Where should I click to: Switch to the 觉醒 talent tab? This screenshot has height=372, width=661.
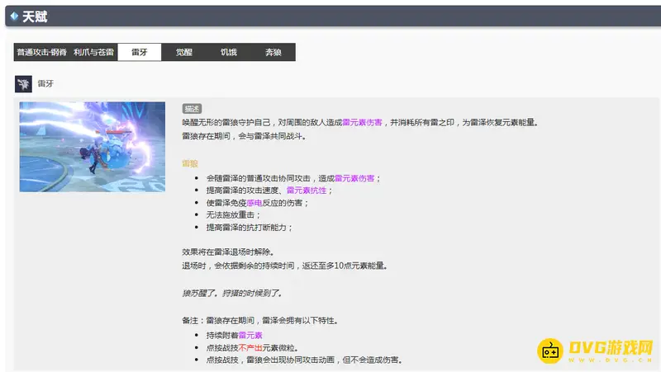[x=183, y=52]
